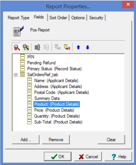Viewport: 136px width, 165px height.
Task: Open Help with question mark button
Action: pos(118,157)
